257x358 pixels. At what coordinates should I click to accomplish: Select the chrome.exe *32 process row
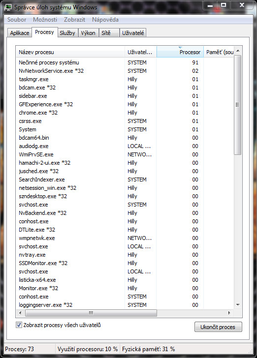(x=125, y=113)
